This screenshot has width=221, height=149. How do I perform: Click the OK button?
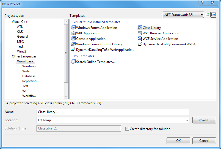point(178,141)
